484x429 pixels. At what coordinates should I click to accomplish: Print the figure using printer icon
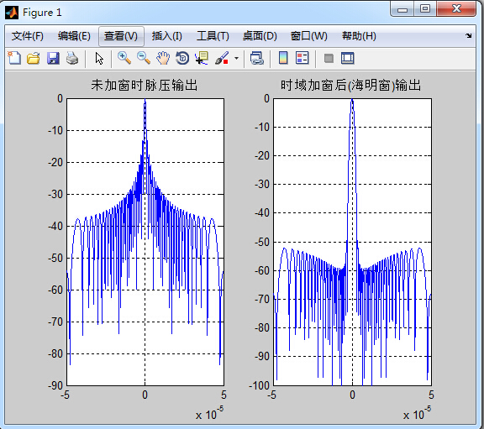point(72,58)
